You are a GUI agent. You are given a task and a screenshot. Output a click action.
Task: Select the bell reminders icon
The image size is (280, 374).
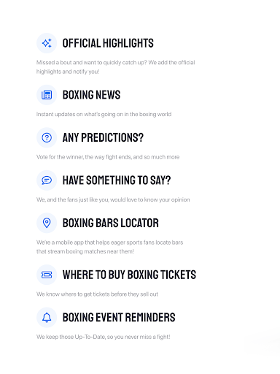click(x=47, y=317)
